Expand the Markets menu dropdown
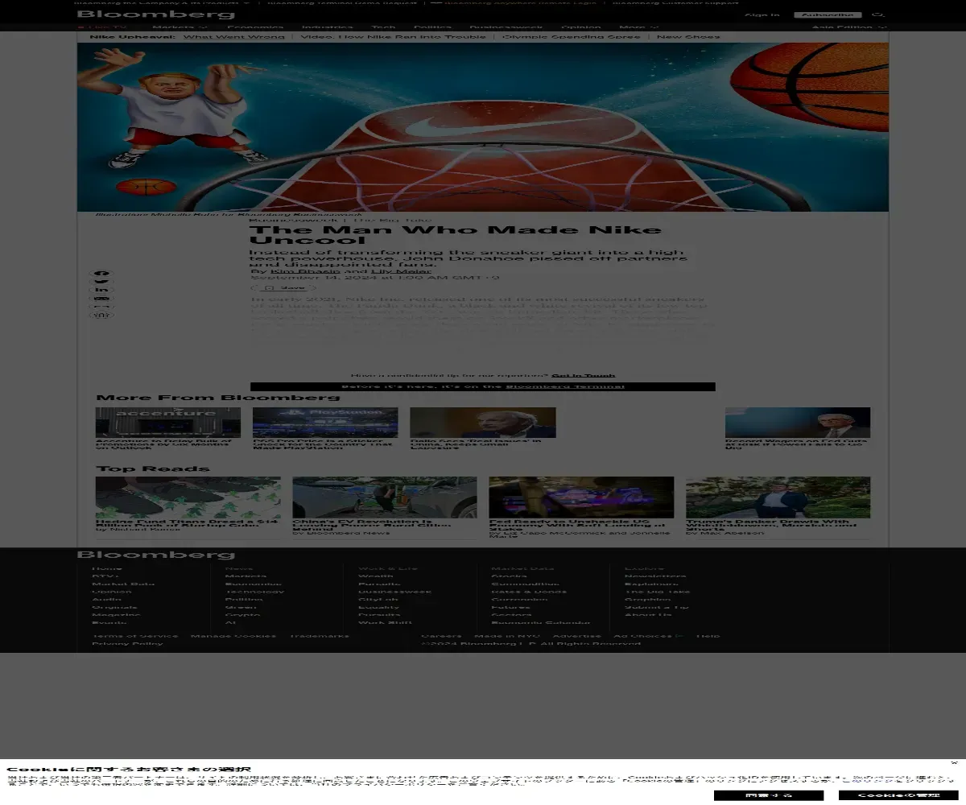 [x=180, y=27]
